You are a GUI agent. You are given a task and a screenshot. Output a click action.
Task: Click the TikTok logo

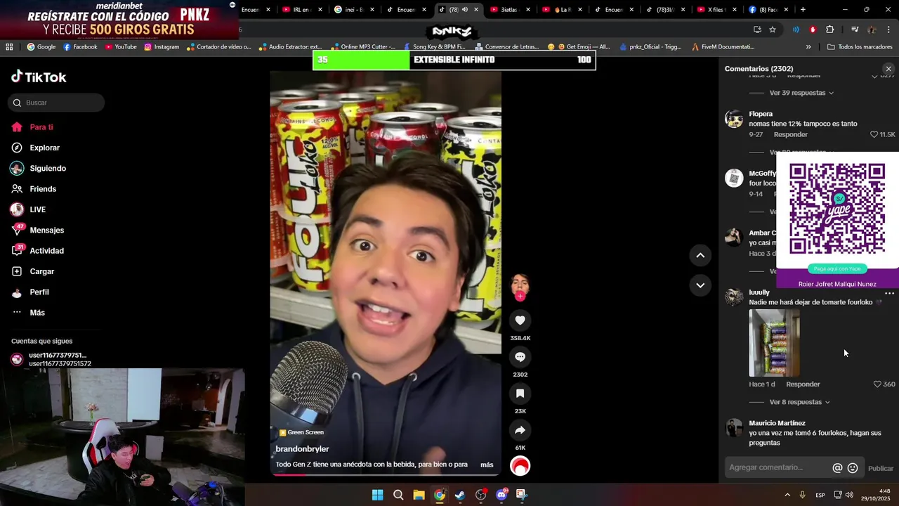click(39, 77)
